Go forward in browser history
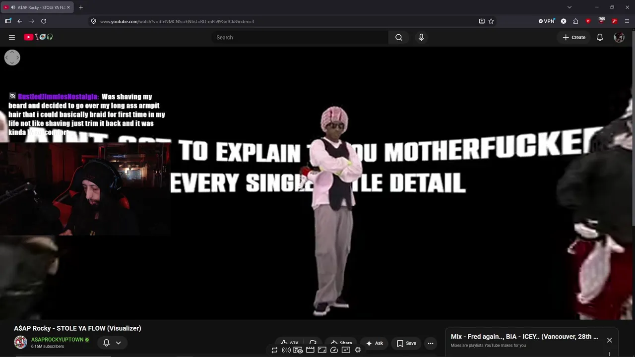Viewport: 635px width, 357px height. pyautogui.click(x=32, y=21)
